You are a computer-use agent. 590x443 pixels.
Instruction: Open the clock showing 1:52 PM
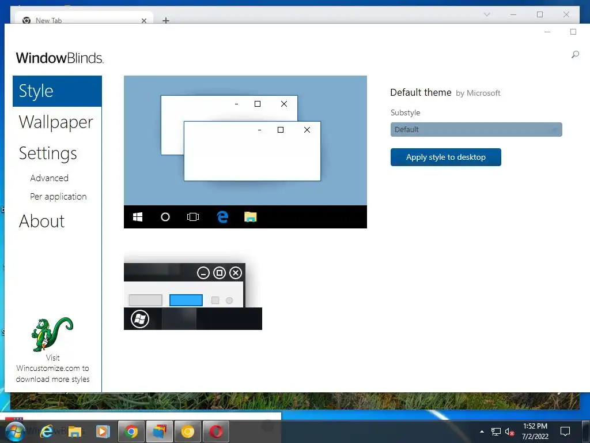pos(535,431)
